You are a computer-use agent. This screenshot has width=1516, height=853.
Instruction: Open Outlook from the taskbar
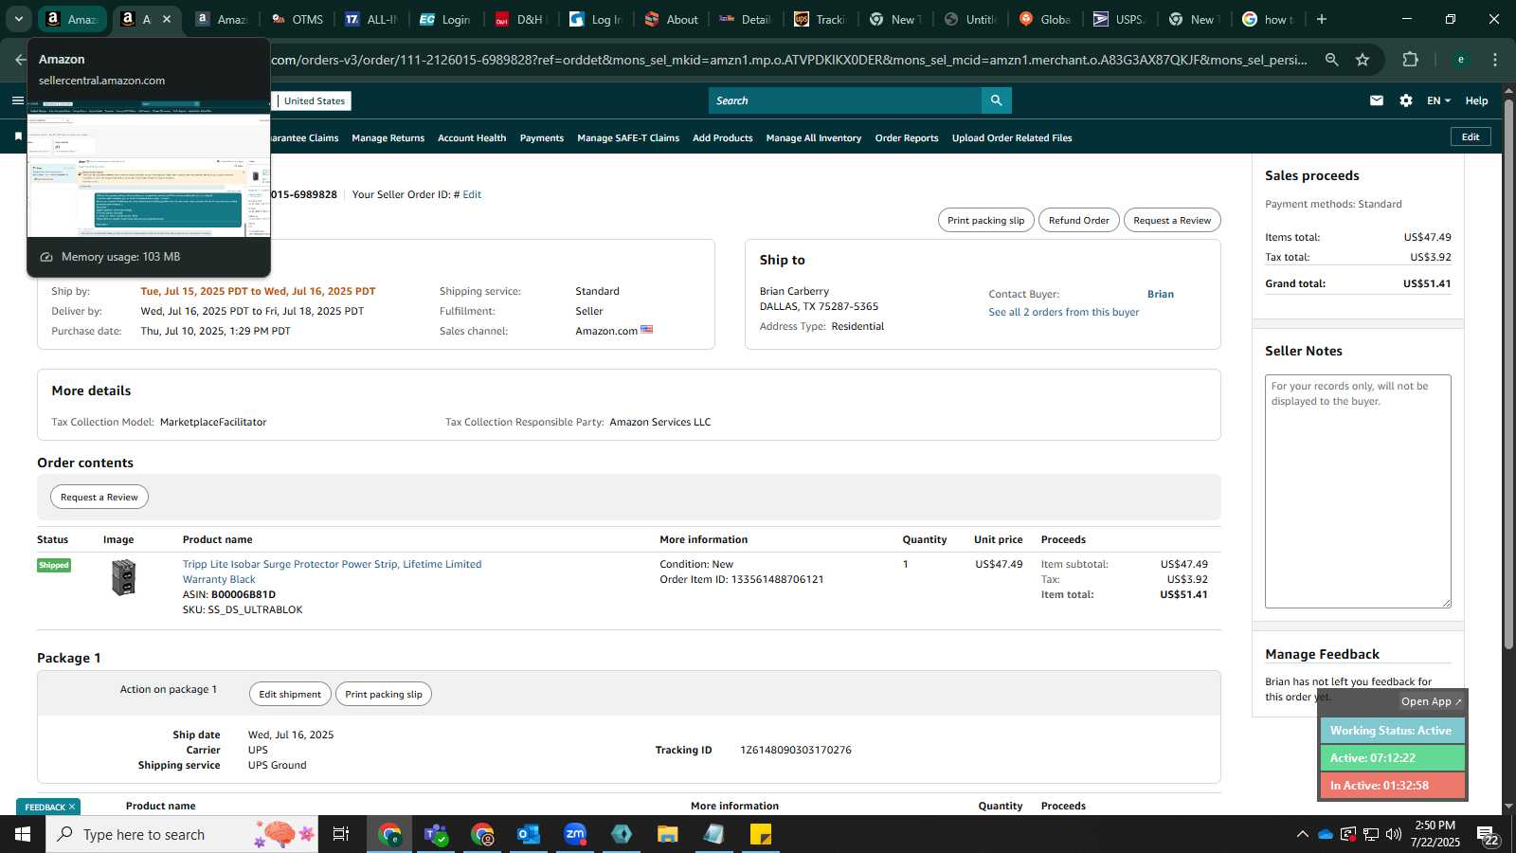[529, 834]
